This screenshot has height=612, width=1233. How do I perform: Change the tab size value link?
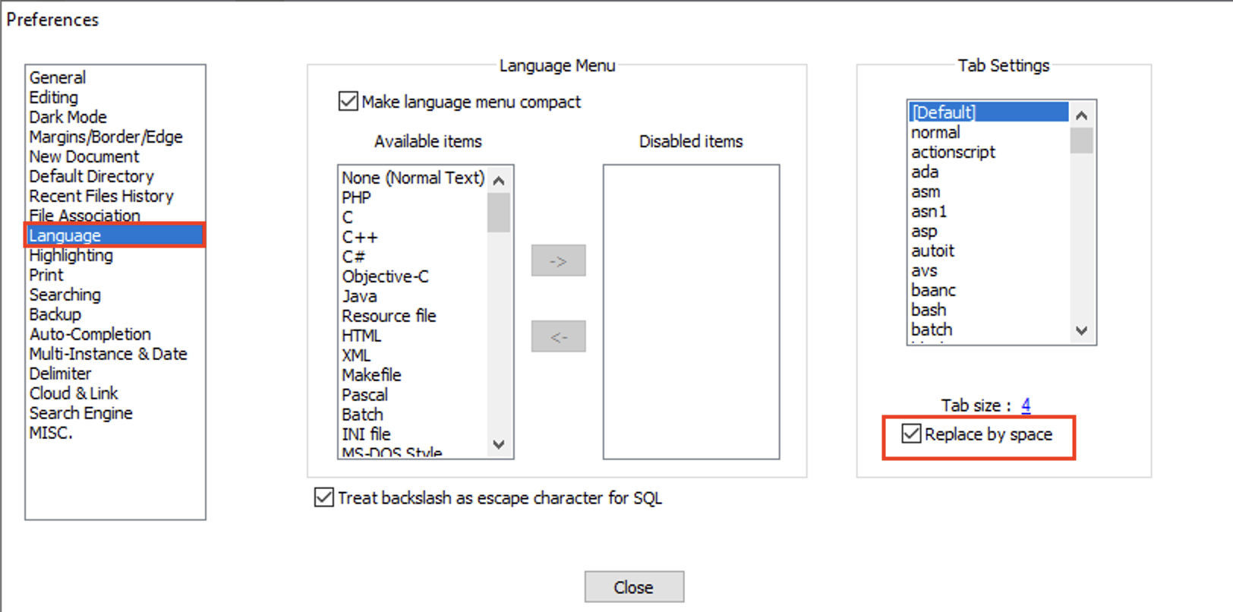1026,405
